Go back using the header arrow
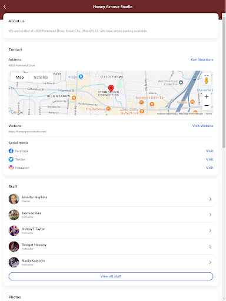 (5, 6)
